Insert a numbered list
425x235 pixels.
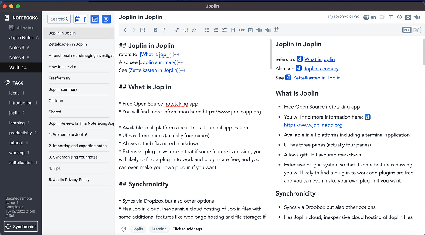click(x=216, y=30)
